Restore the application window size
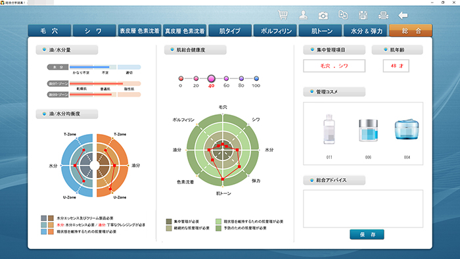The width and height of the screenshot is (460, 259). pyautogui.click(x=443, y=3)
